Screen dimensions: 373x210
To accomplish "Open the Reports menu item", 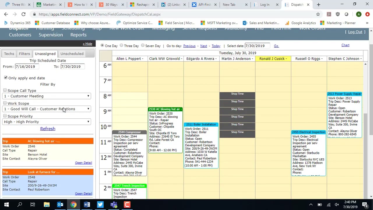I will 78,35.
